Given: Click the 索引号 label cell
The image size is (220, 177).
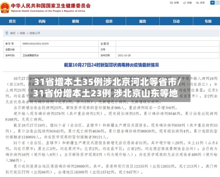Looking at the screenshot, I should click(12, 44).
